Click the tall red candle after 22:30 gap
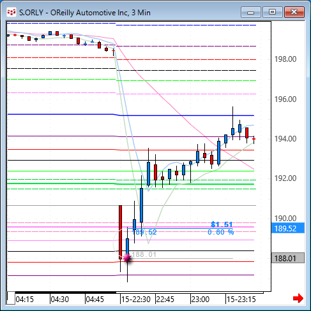Screen dimensions: 311x311 (120, 232)
